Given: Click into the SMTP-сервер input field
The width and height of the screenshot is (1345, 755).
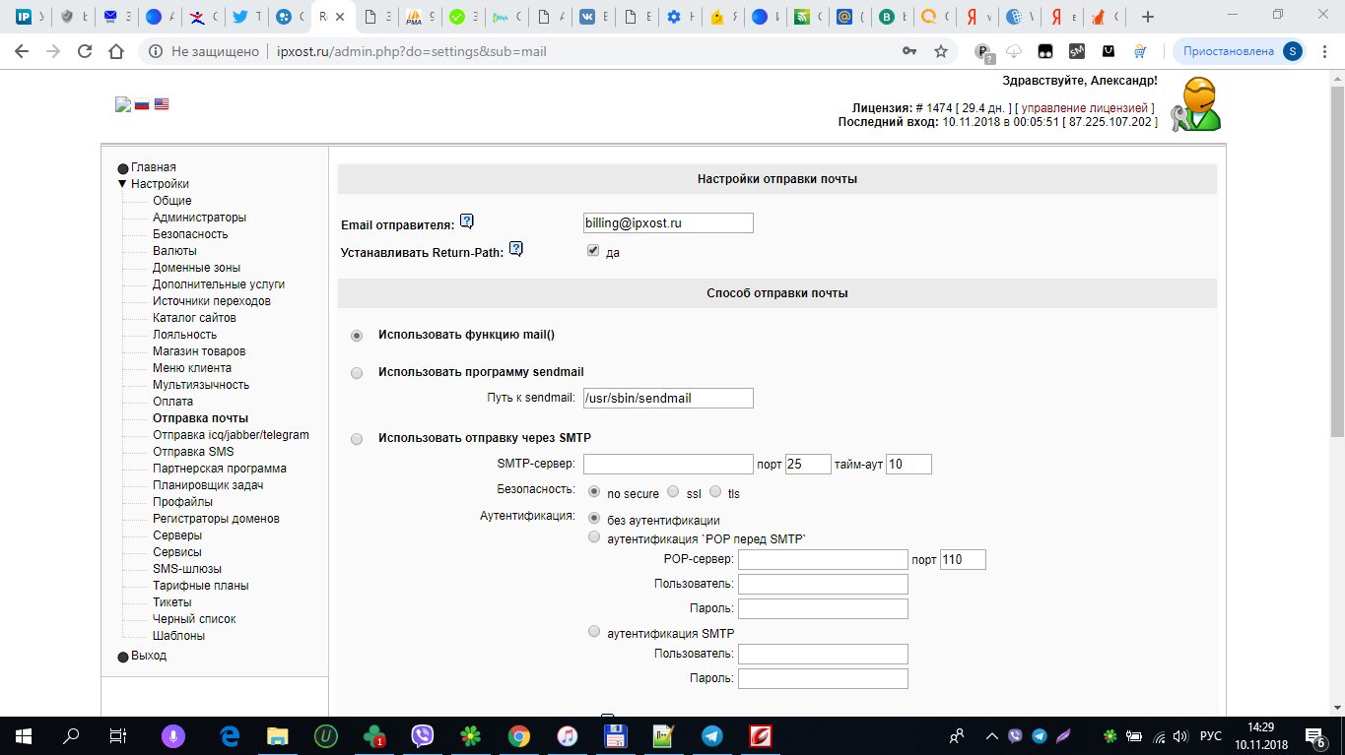Looking at the screenshot, I should click(x=668, y=465).
